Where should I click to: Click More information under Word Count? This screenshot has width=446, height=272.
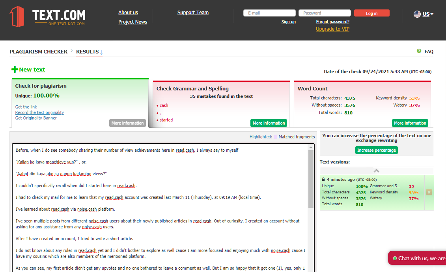410,123
